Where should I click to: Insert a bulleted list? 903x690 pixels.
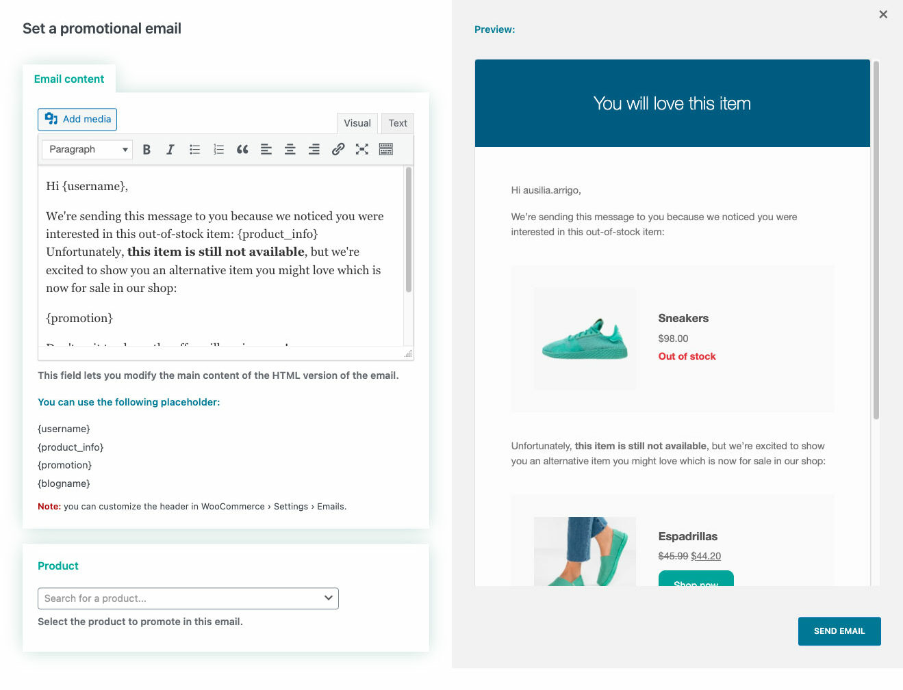194,150
